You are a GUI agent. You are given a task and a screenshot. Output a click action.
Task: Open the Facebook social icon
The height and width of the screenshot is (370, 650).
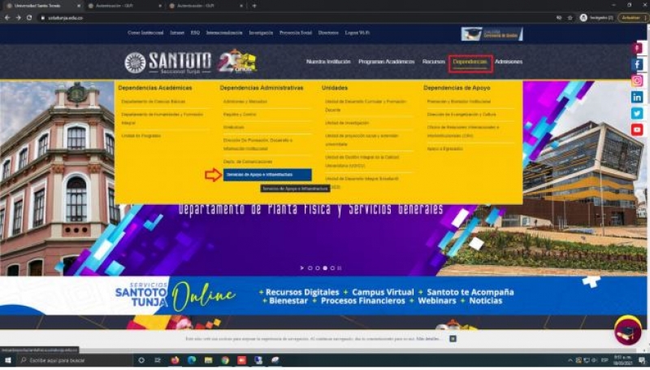pos(637,64)
